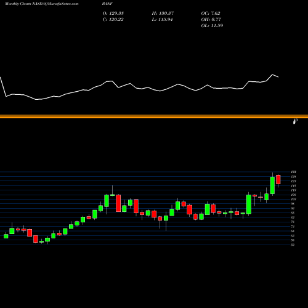Viewport: 308px width, 308px height.
Task: Select the low value 'L: 115.94'
Action: click(162, 20)
